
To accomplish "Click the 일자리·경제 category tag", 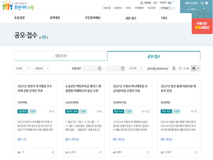I will [72, 111].
